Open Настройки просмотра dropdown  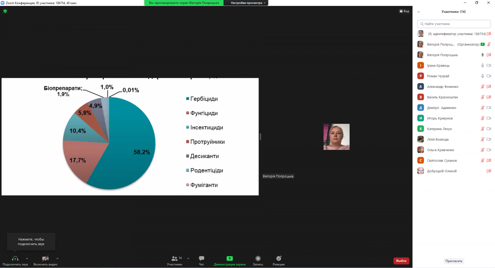248,3
